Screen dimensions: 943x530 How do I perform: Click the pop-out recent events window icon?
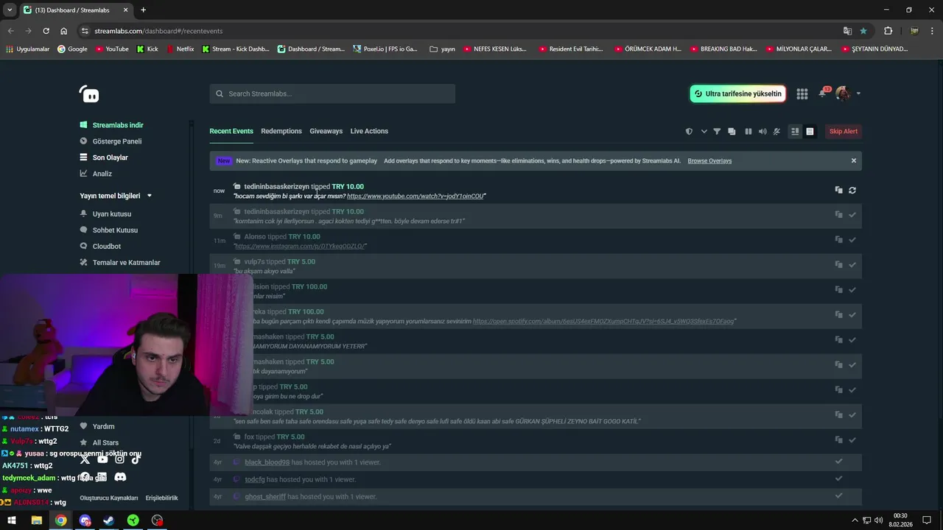[732, 132]
